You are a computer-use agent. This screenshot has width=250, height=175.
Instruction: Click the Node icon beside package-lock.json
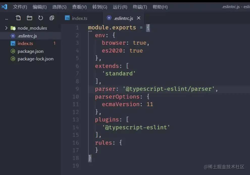pyautogui.click(x=13, y=59)
